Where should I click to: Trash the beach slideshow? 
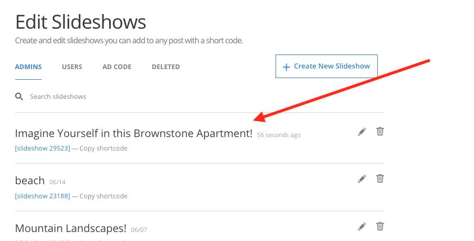[x=380, y=179]
